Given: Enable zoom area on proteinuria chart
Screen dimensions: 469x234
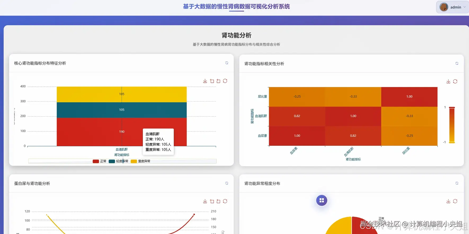Looking at the screenshot, I should click(212, 201).
